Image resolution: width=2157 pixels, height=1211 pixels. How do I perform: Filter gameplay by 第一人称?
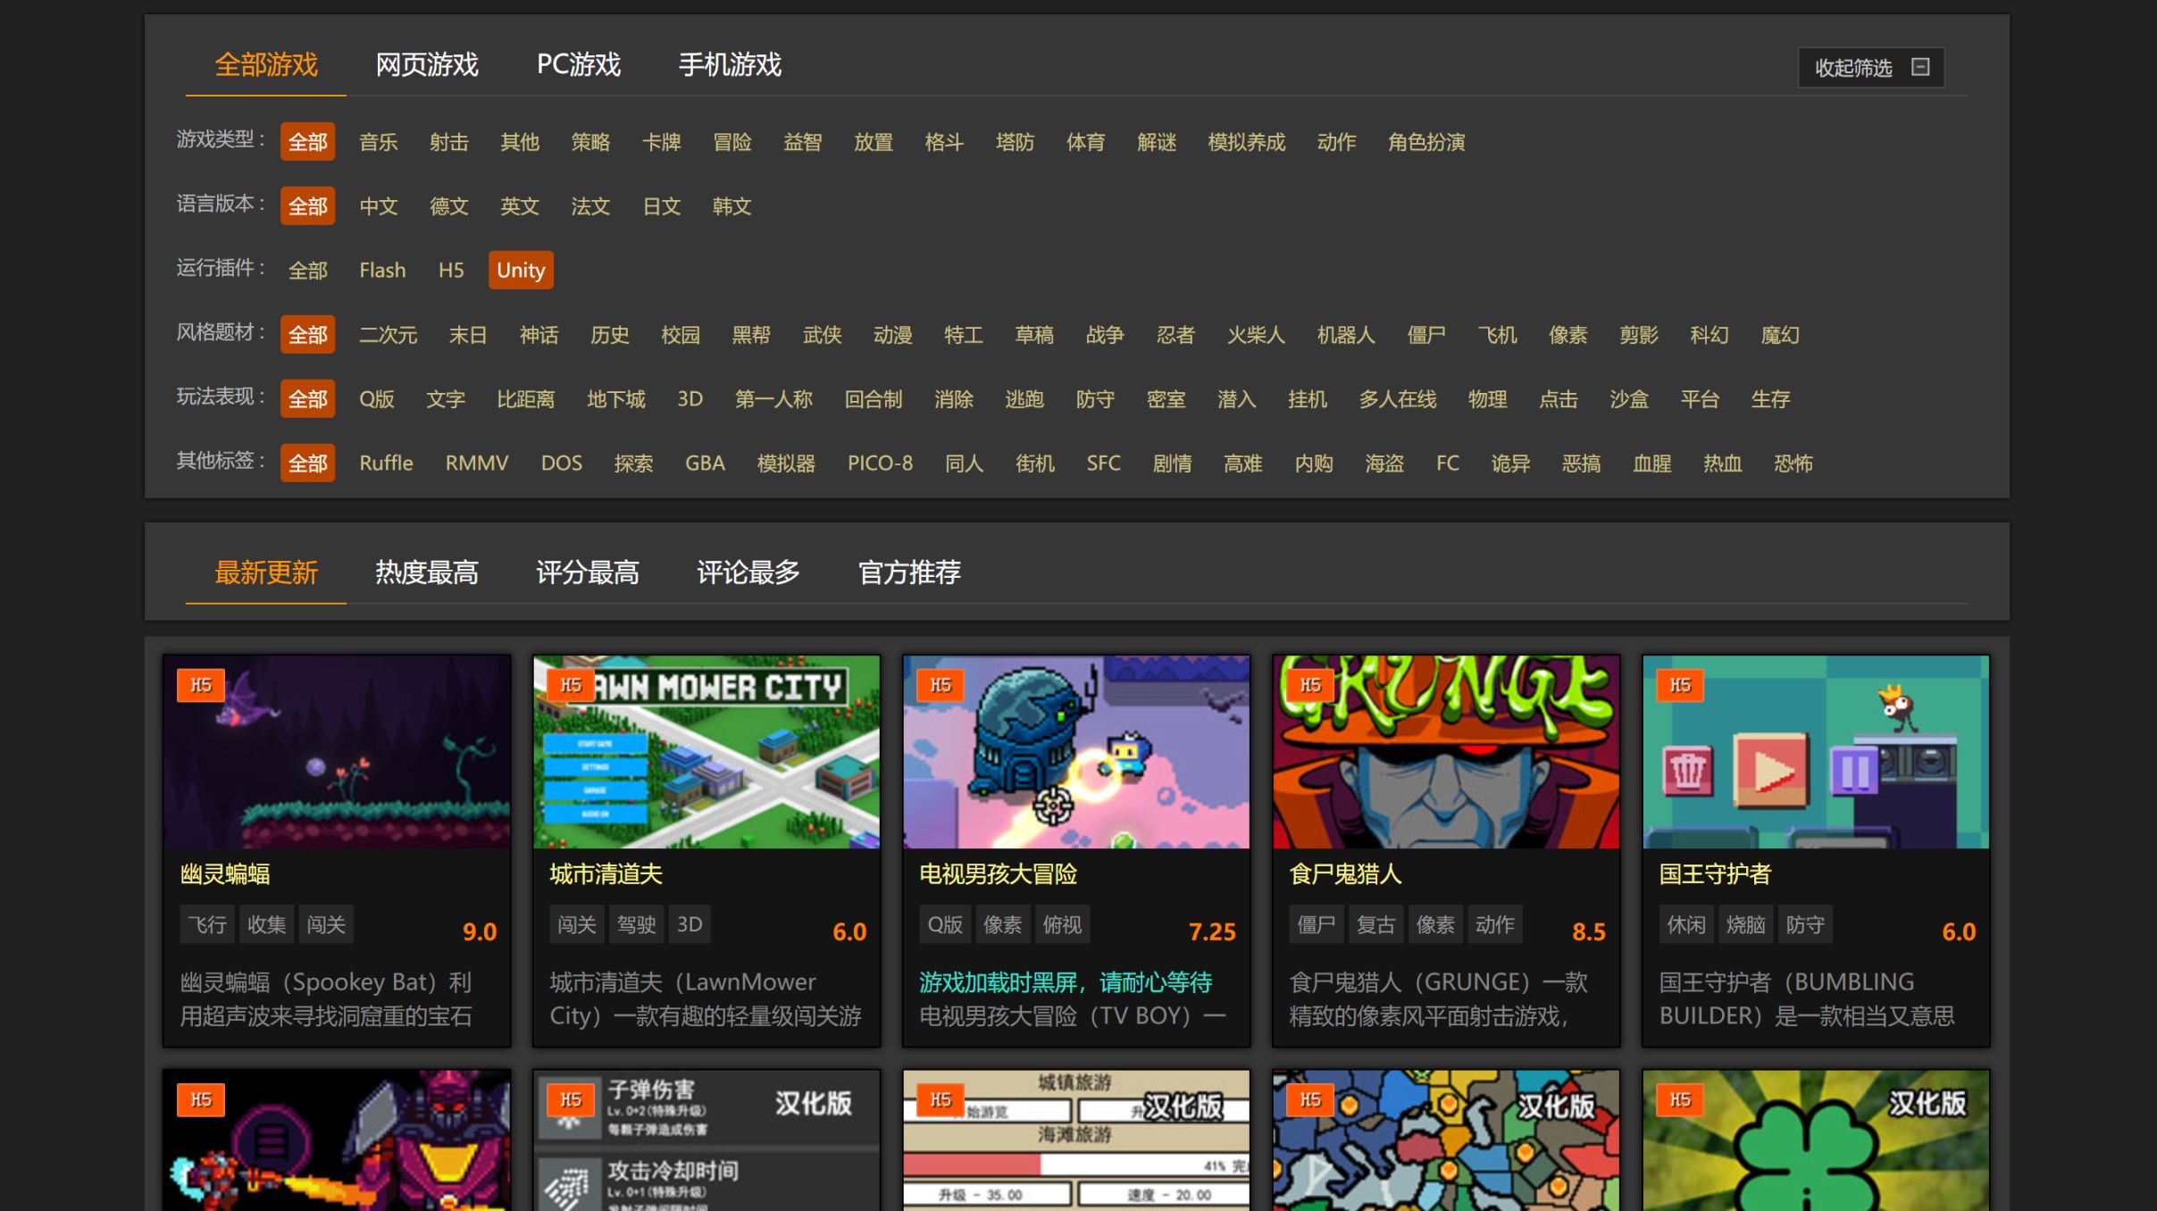coord(773,399)
